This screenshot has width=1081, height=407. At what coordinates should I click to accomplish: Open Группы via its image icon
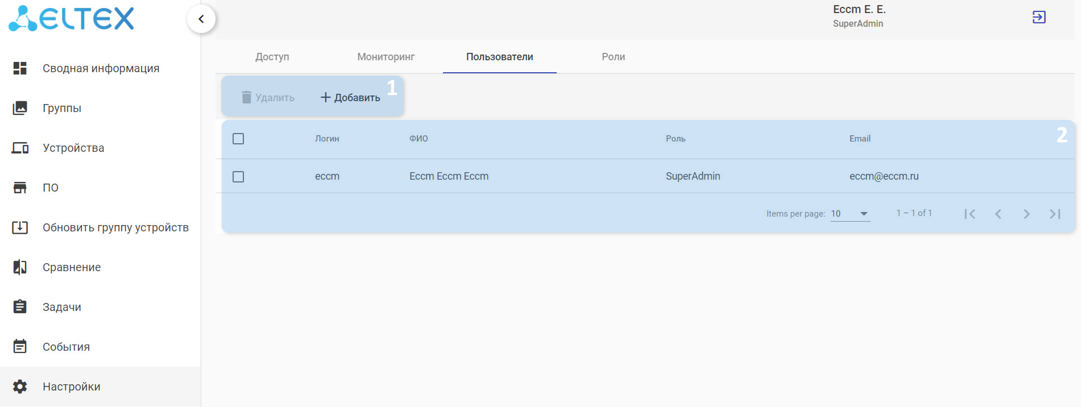click(x=20, y=108)
